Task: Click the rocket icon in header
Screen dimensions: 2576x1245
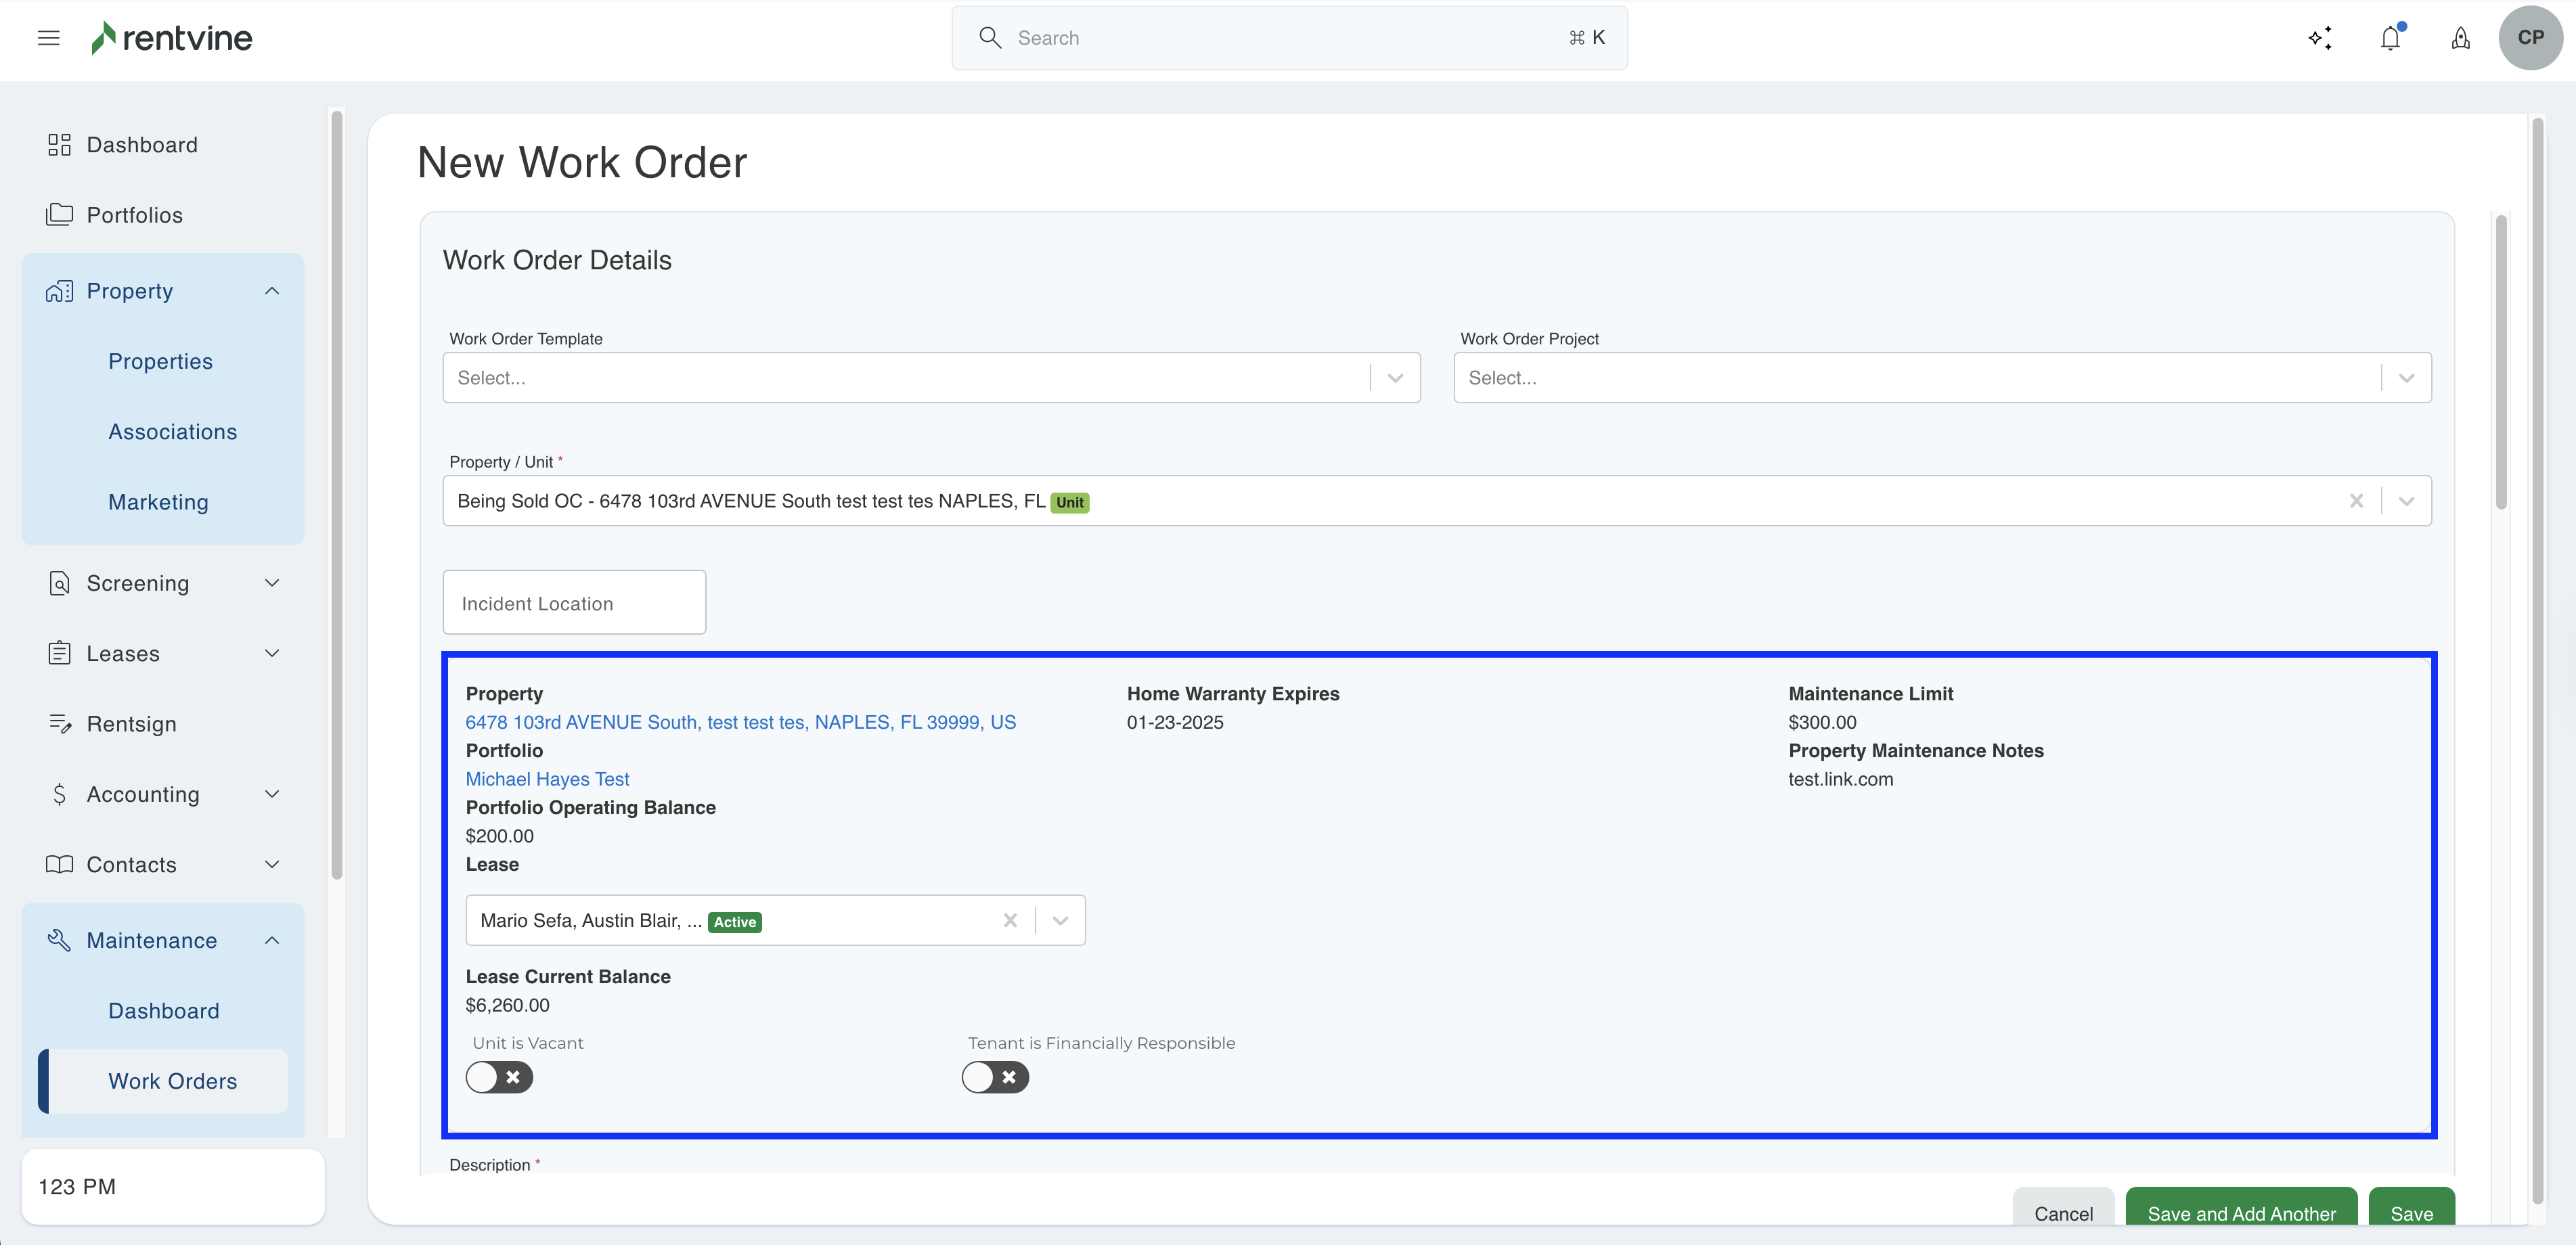Action: click(2460, 38)
